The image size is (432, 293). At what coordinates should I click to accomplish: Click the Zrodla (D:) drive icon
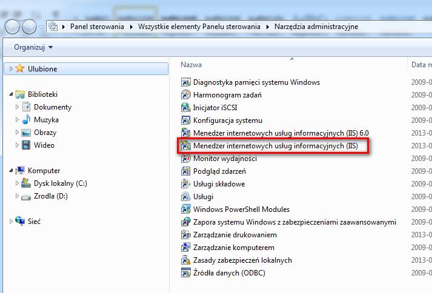pyautogui.click(x=26, y=197)
